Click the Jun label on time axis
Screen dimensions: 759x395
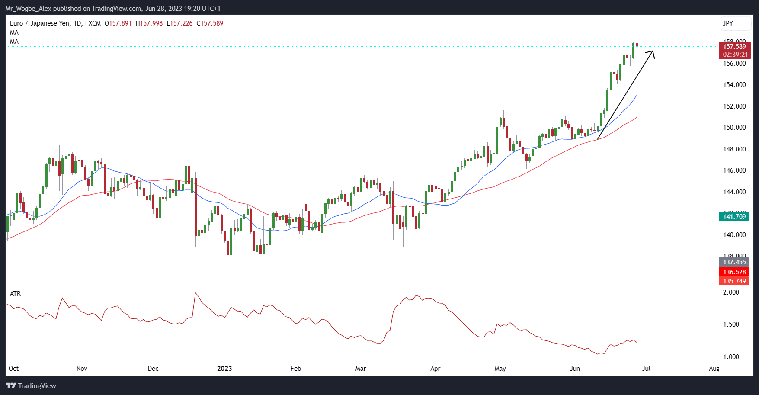pyautogui.click(x=575, y=369)
